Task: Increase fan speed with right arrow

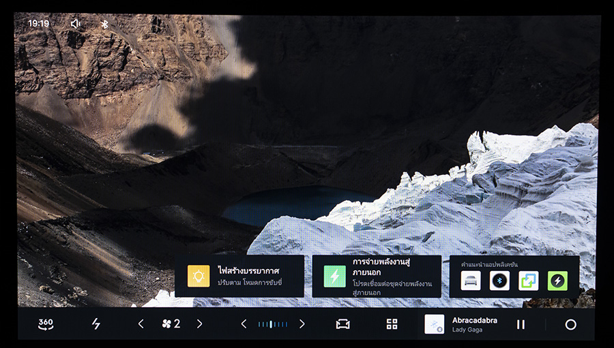Action: (199, 324)
